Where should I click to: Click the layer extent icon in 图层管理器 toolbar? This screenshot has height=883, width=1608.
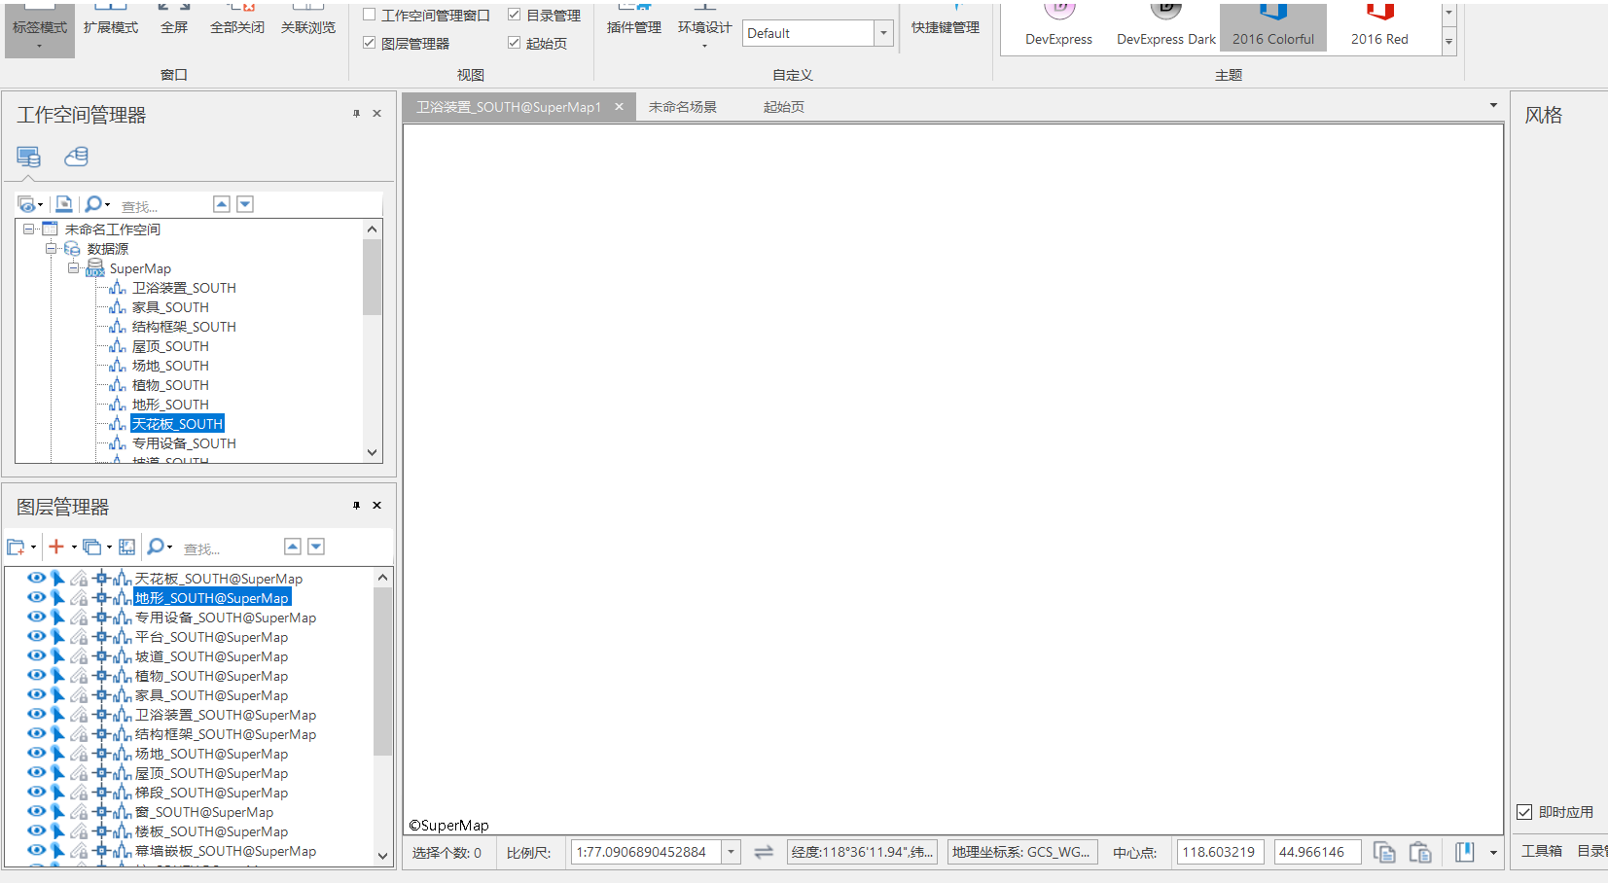[x=126, y=547]
